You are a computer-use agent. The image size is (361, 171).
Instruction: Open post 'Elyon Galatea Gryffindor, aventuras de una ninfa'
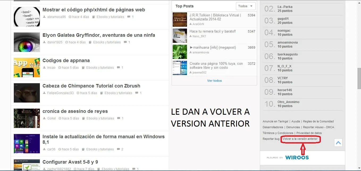99,35
